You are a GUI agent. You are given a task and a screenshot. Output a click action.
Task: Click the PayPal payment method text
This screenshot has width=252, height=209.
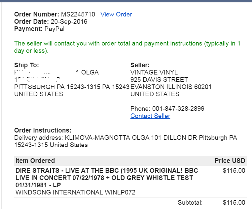tap(54, 29)
